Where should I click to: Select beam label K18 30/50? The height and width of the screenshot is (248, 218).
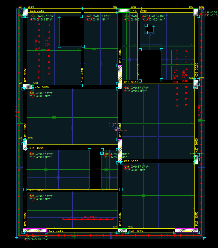131,82
